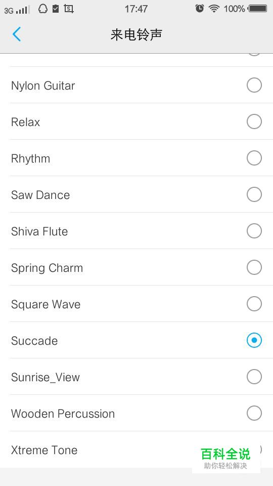Tap the screenshot notification icon

coord(68,9)
